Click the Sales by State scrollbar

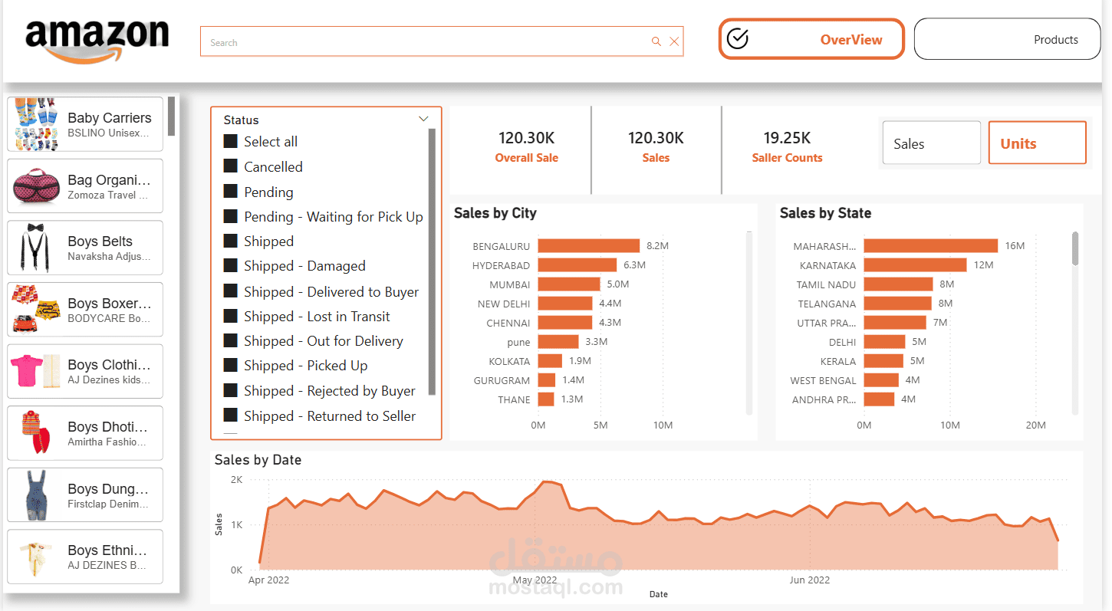pos(1075,248)
